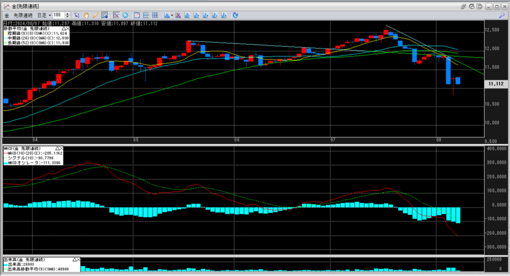Select the arrow pointer cursor tool
The image size is (510, 276).
tap(77, 15)
